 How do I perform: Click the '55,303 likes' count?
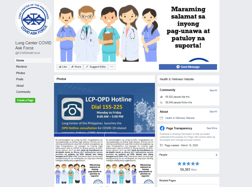[188, 170]
